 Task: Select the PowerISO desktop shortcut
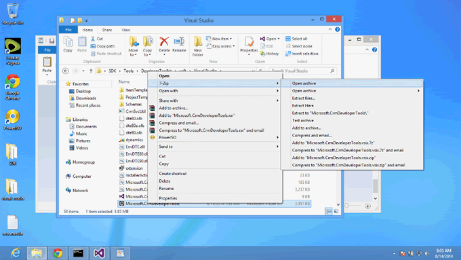click(13, 119)
